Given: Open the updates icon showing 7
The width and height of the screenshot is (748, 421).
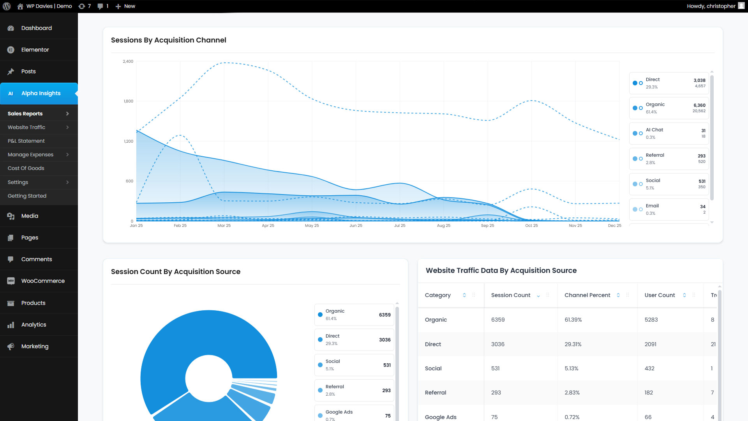Looking at the screenshot, I should click(82, 6).
